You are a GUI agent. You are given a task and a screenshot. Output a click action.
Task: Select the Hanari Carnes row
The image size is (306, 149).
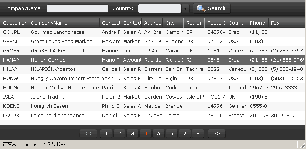click(x=153, y=60)
